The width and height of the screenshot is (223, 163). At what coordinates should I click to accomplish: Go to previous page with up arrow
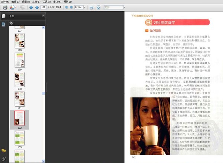click(31, 7)
